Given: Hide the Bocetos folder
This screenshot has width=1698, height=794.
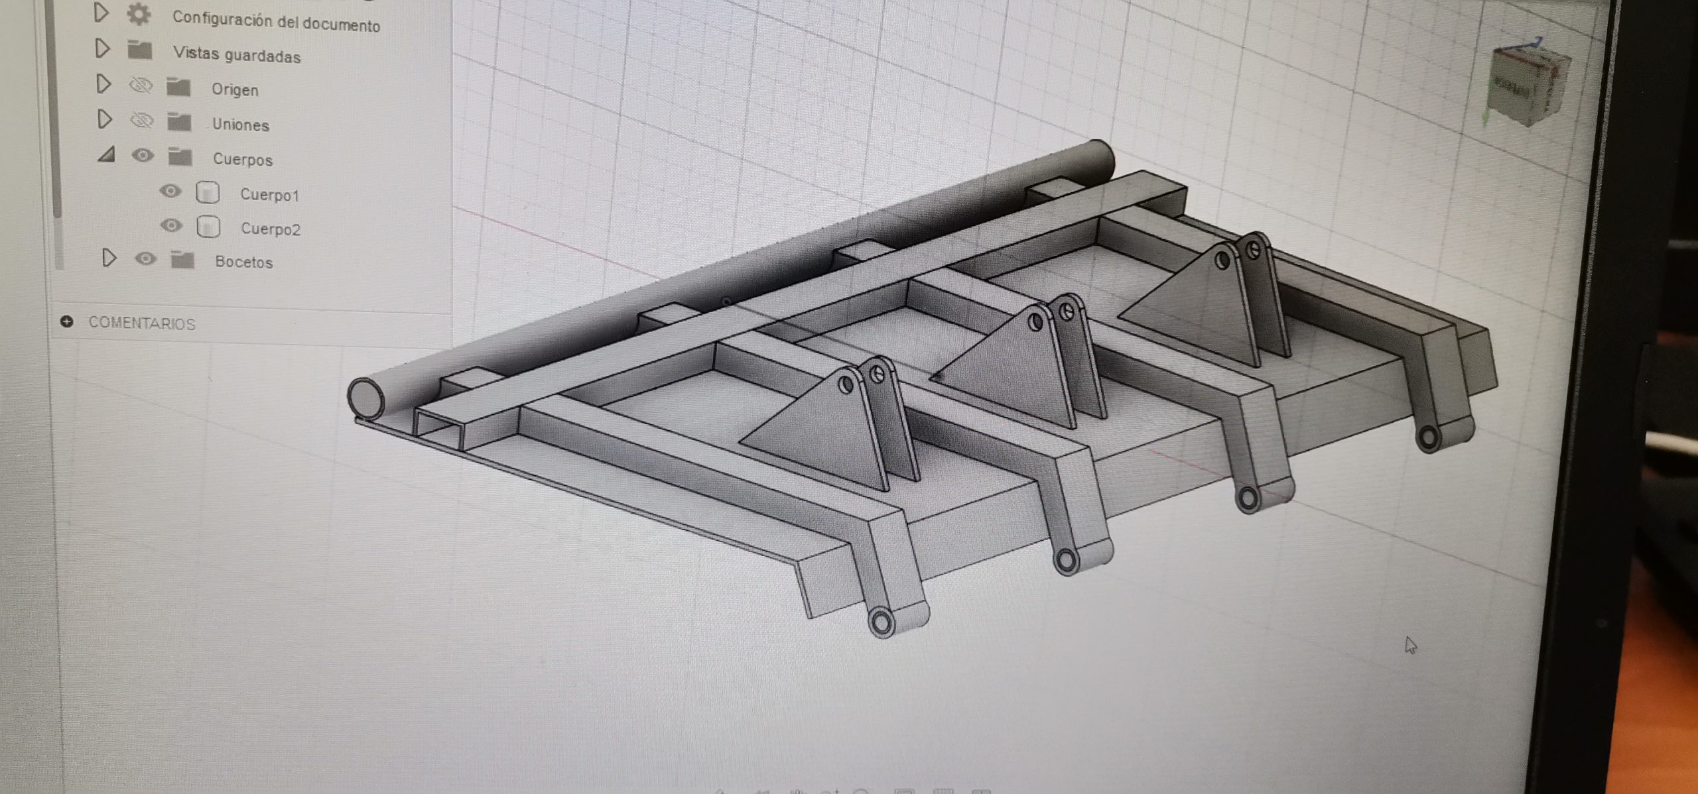Looking at the screenshot, I should point(145,258).
